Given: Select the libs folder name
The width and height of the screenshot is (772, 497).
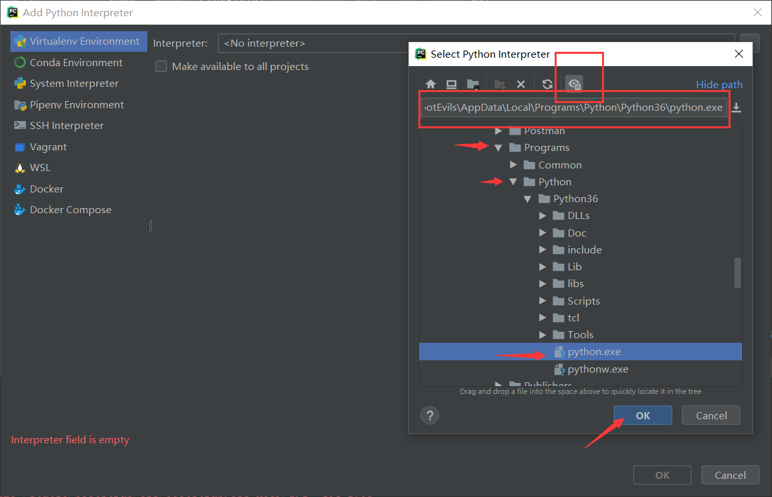Looking at the screenshot, I should tap(575, 284).
